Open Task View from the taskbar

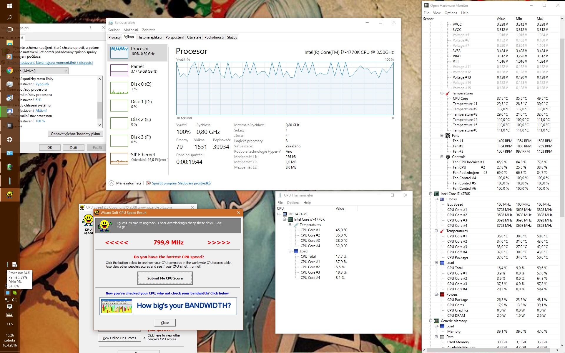pos(10,29)
